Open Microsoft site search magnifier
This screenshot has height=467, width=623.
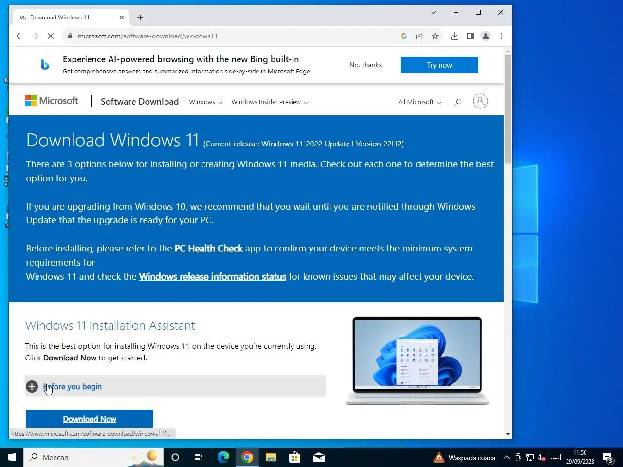point(458,102)
